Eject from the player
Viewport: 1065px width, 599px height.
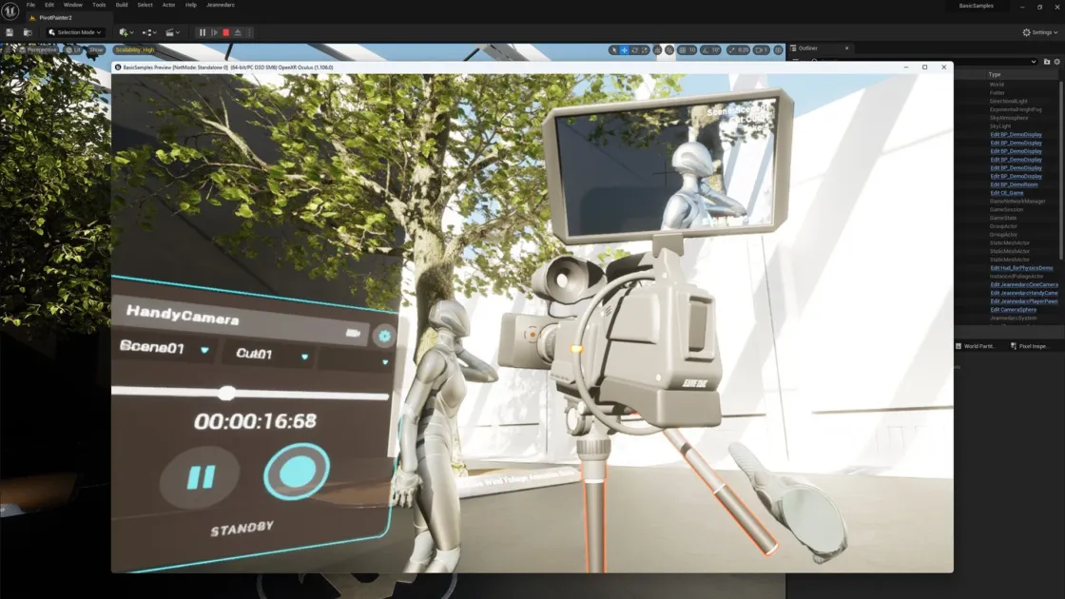pos(238,31)
